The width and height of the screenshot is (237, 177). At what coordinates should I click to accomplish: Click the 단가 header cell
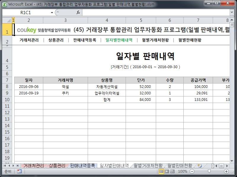click(x=141, y=80)
